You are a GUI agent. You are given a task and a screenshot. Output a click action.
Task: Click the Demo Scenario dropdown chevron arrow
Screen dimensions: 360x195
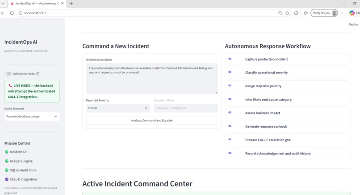coord(55,116)
